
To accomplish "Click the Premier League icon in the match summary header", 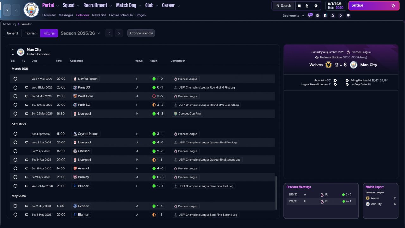I will pyautogui.click(x=348, y=52).
